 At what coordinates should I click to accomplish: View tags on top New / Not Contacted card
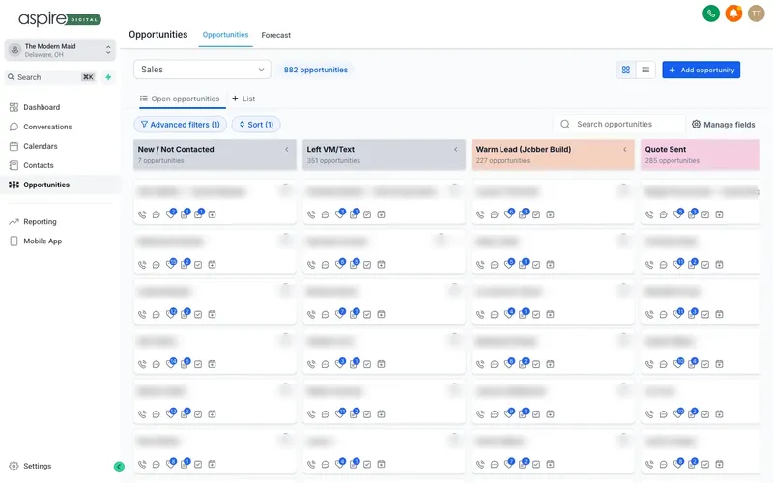(x=171, y=213)
